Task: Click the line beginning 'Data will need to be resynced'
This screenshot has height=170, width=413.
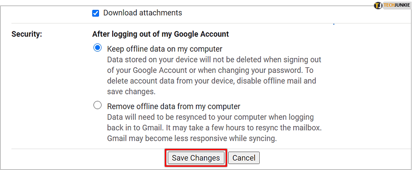Action: pos(210,117)
